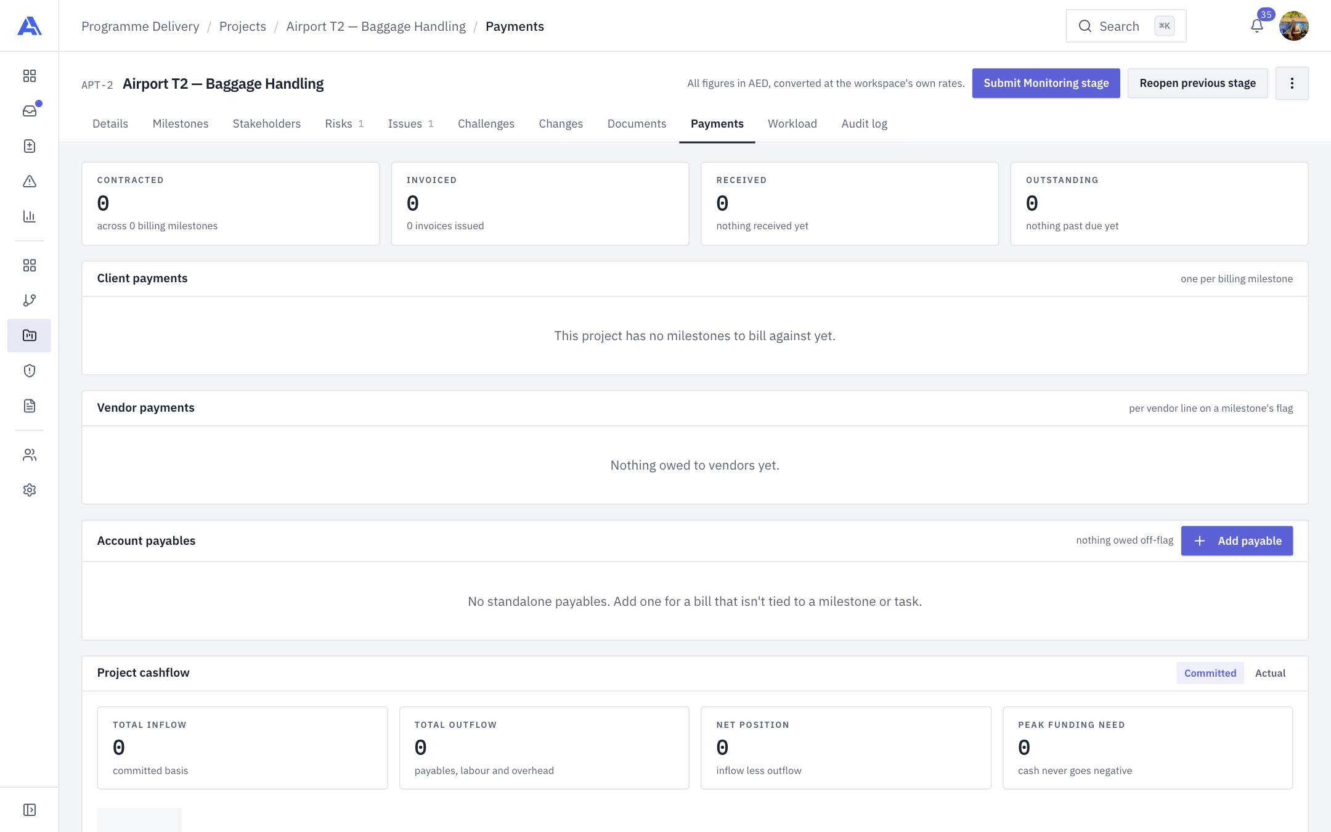Click Submit Monitoring stage button
This screenshot has width=1331, height=832.
click(1046, 83)
